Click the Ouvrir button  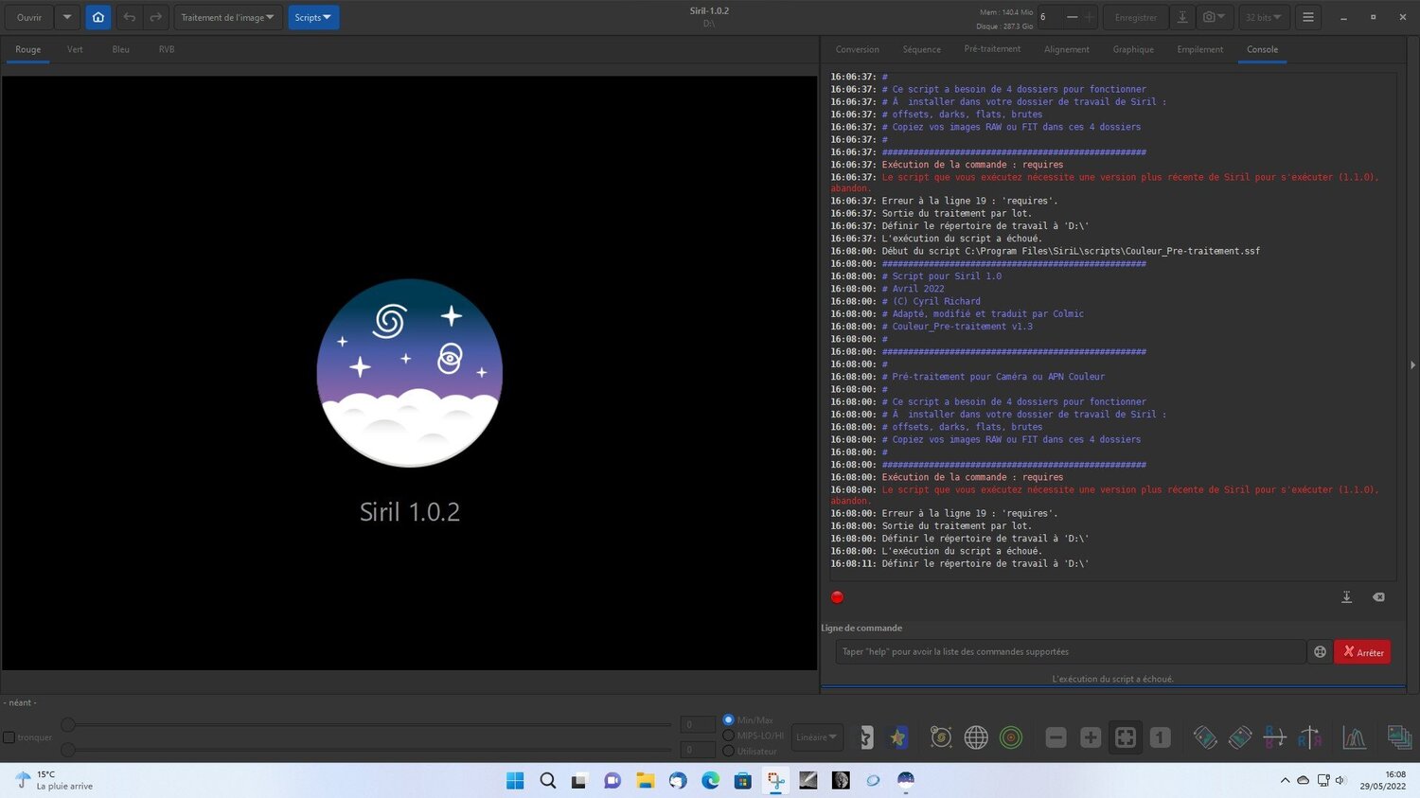click(x=29, y=17)
